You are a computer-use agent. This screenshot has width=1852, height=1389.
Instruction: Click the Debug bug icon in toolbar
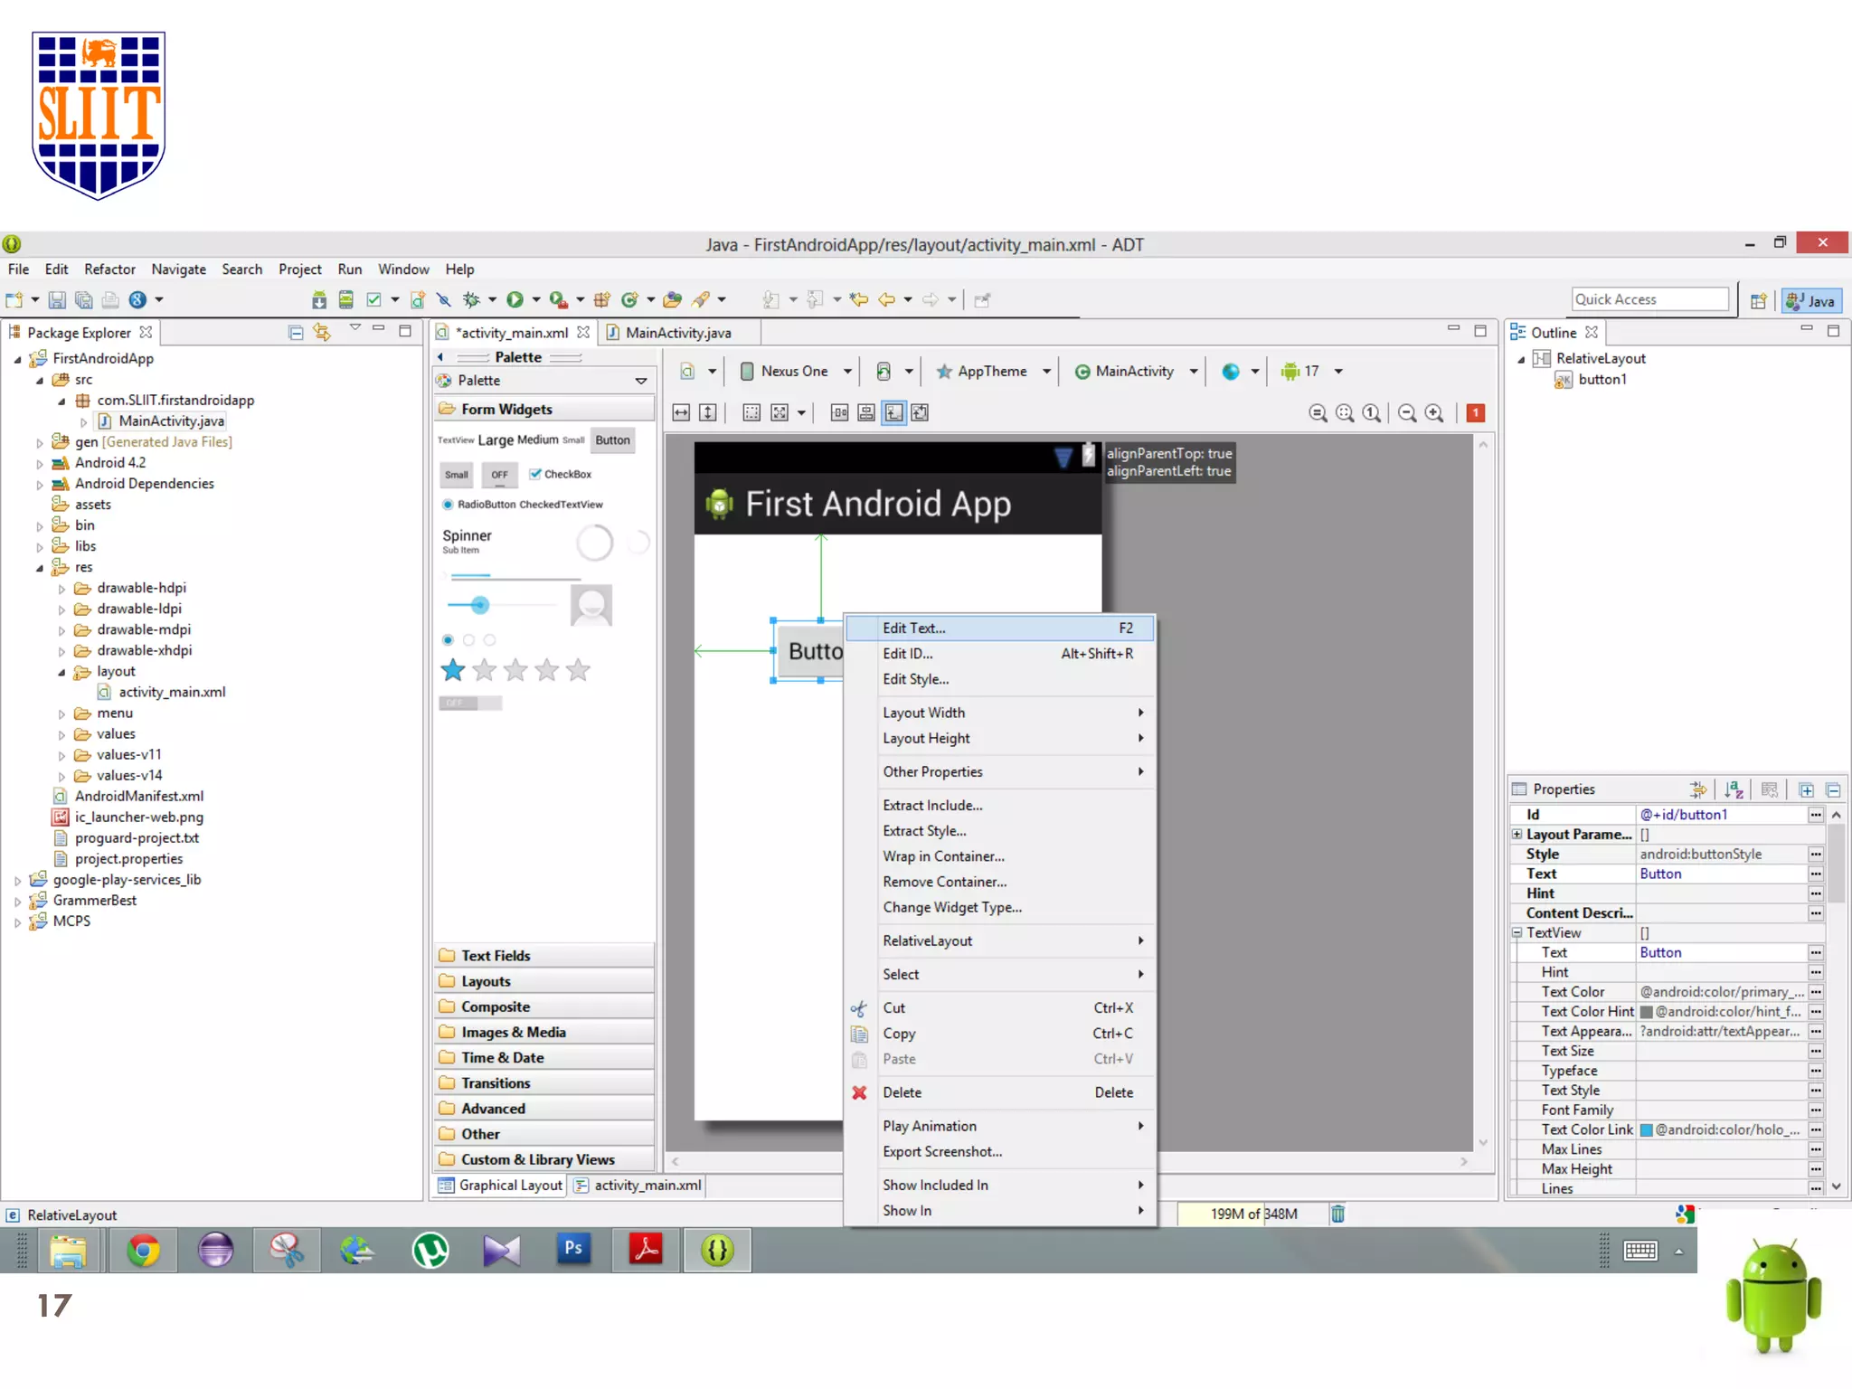click(x=471, y=299)
